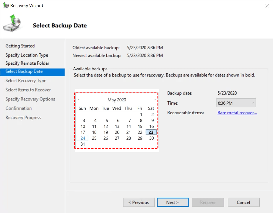Click the Previous button

[x=139, y=202]
